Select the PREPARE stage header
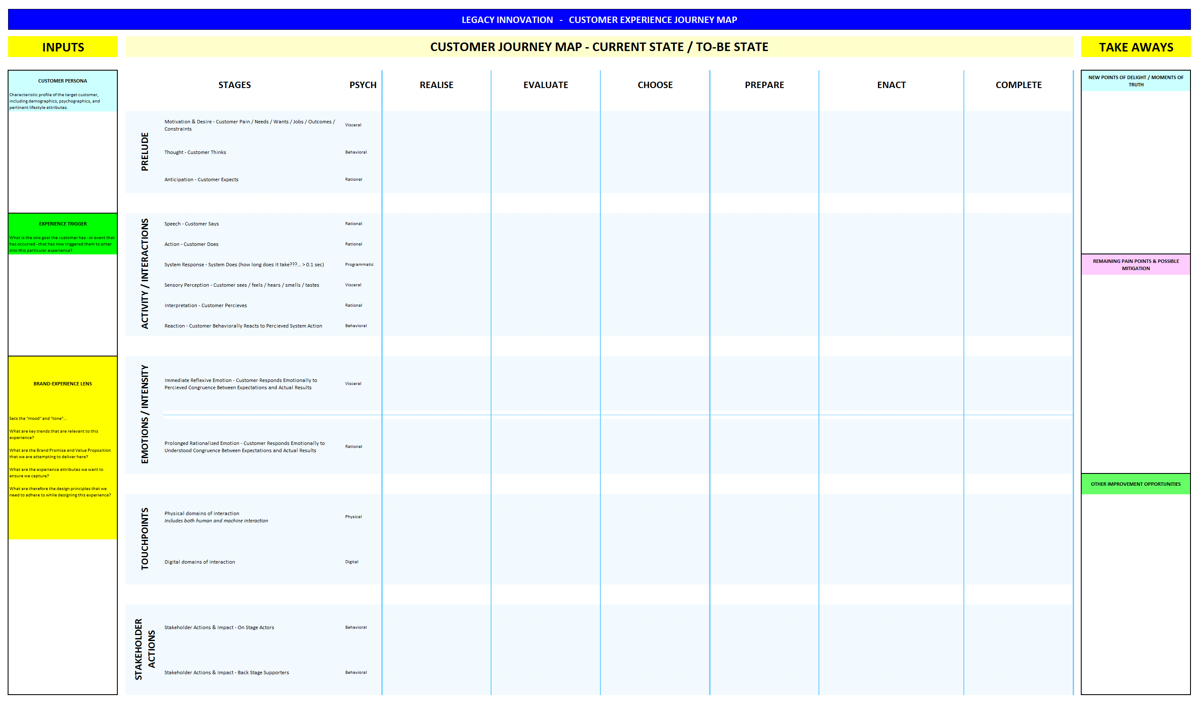The height and width of the screenshot is (704, 1199). [764, 85]
